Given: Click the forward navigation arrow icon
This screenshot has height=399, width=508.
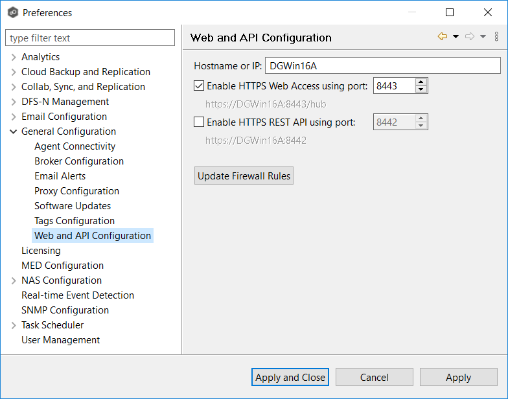Looking at the screenshot, I should pyautogui.click(x=470, y=37).
